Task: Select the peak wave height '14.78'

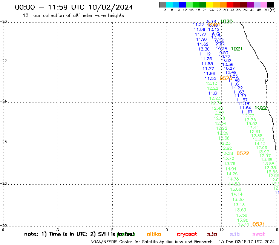Action: (x=233, y=179)
